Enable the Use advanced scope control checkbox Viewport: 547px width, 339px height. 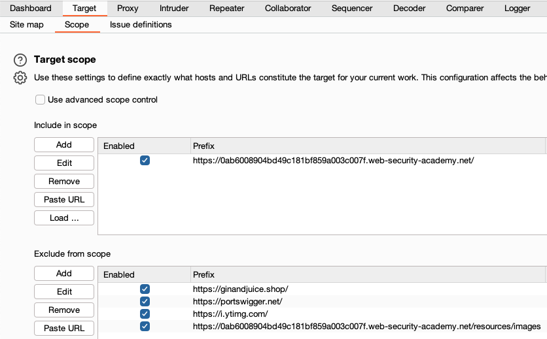click(x=40, y=100)
